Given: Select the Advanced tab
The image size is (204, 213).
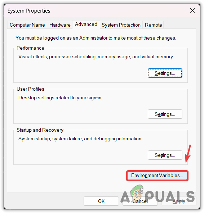Looking at the screenshot, I should tap(86, 24).
